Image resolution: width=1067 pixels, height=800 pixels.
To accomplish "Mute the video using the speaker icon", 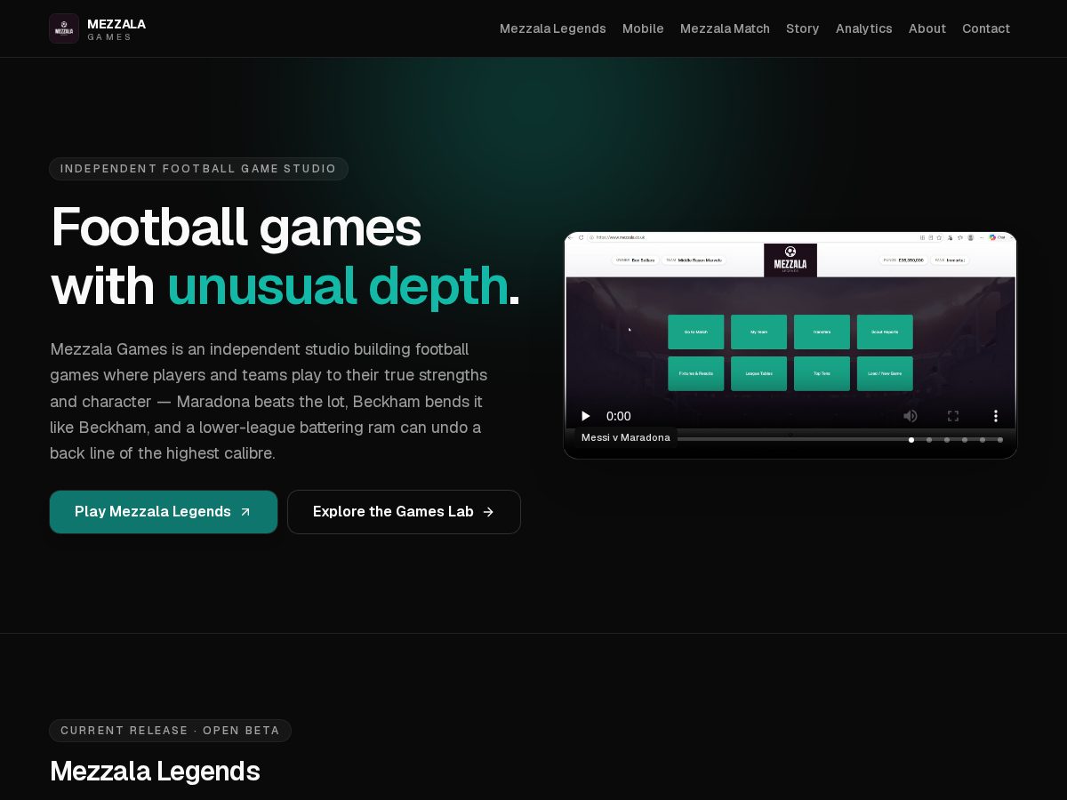I will (x=911, y=416).
